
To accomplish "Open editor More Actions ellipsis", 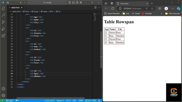I will click(99, 8).
